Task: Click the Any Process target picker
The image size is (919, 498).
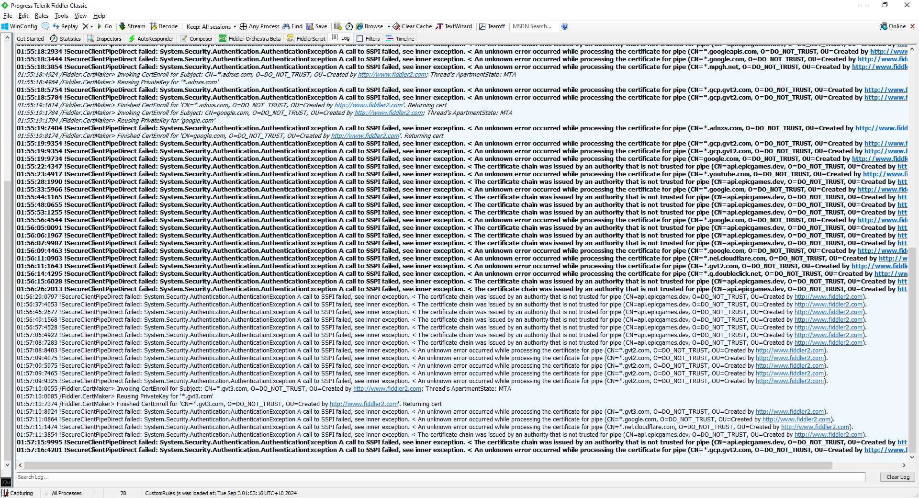Action: [259, 26]
